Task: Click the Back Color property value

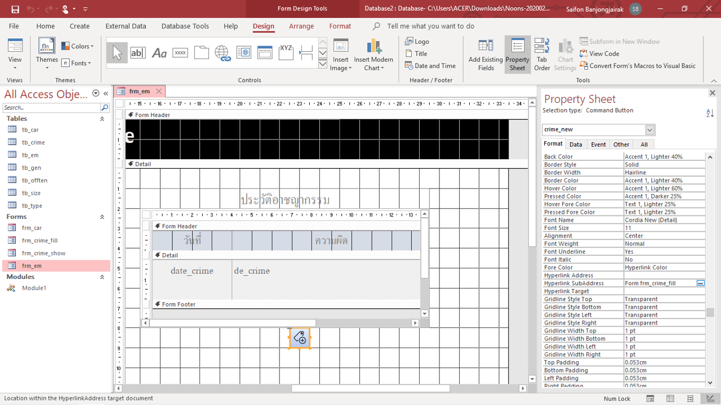Action: click(x=664, y=157)
